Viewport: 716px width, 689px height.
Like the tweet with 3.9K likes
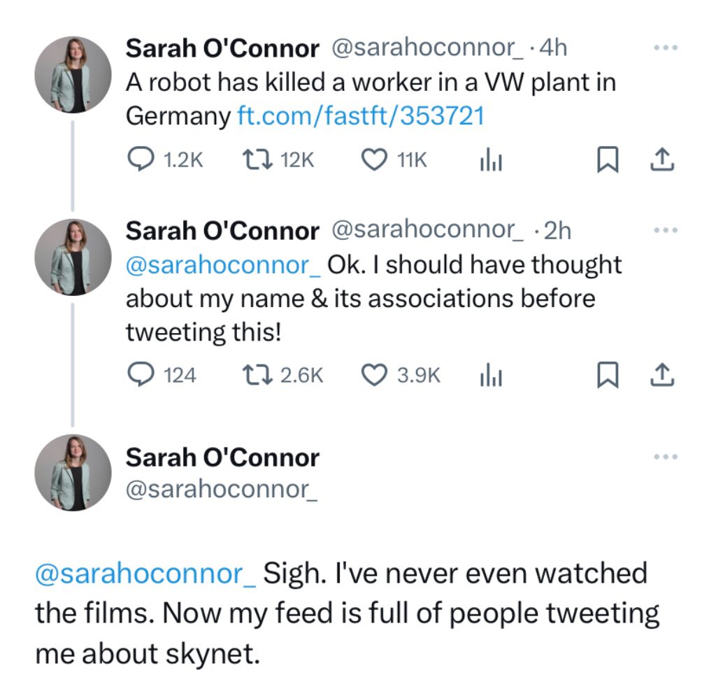click(x=374, y=375)
